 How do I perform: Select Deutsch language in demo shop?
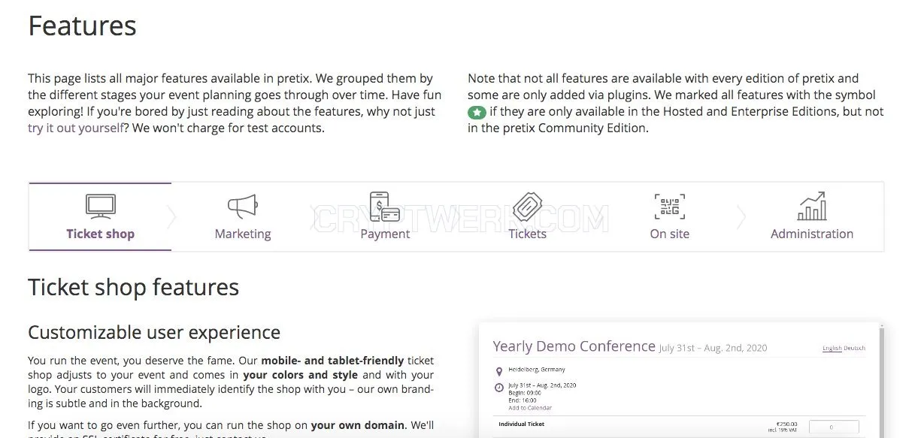pos(855,349)
